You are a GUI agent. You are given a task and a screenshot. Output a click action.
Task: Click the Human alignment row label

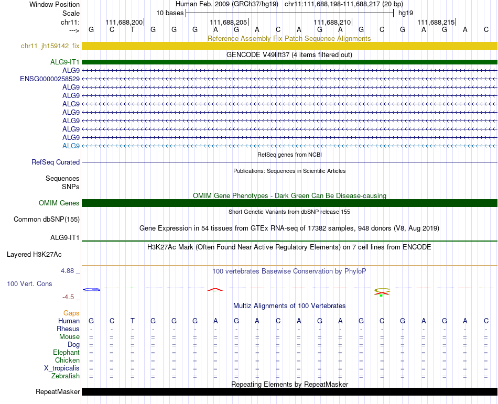69,321
